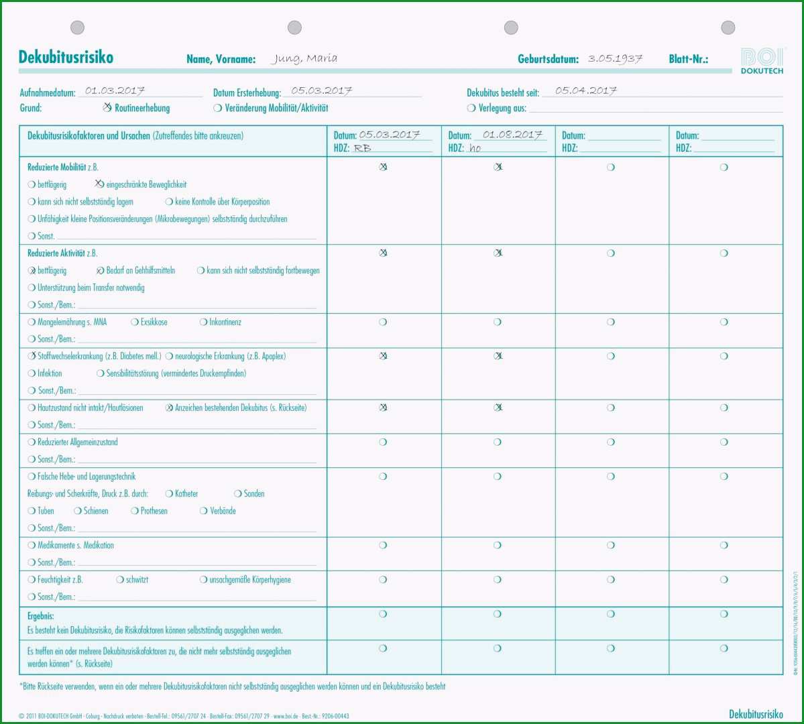Viewport: 804px width, 724px height.
Task: Check the Inkontinenz option
Action: [204, 322]
